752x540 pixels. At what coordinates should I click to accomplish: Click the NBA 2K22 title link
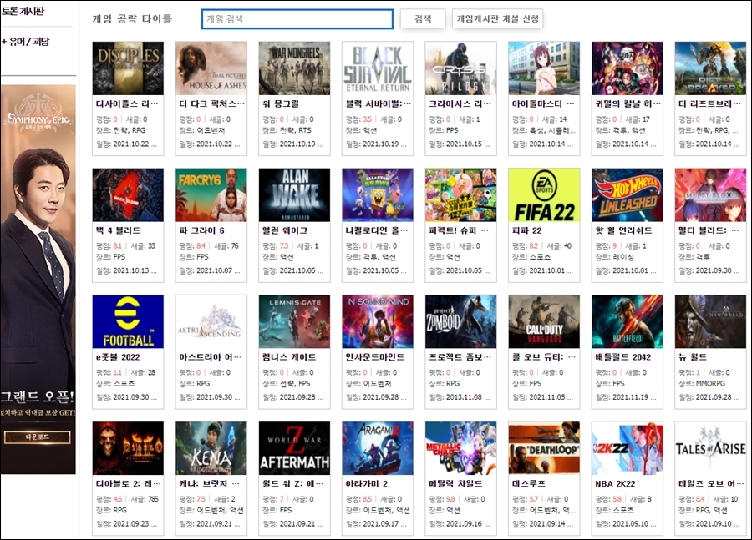coord(615,484)
